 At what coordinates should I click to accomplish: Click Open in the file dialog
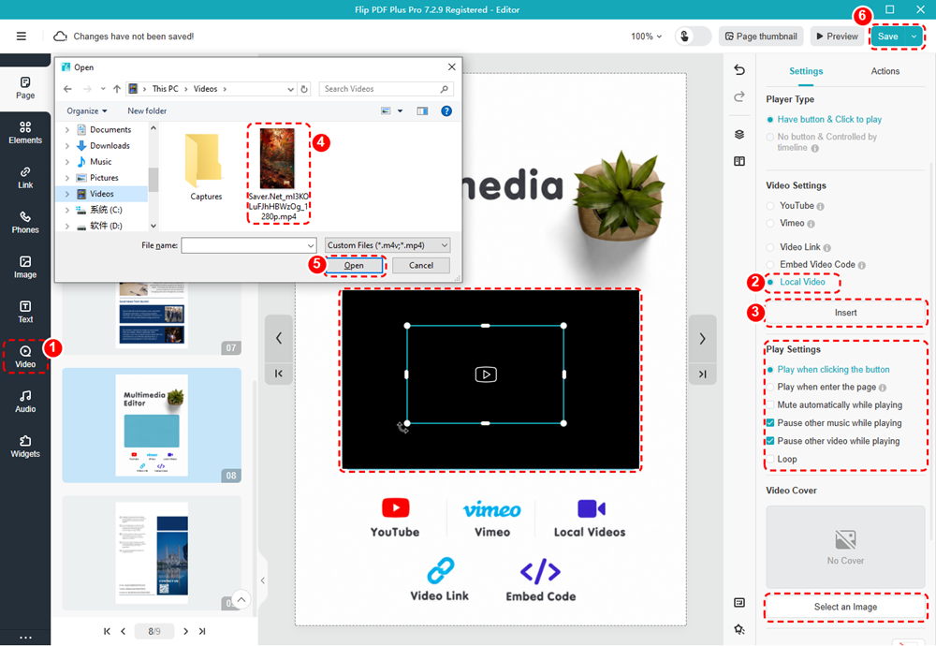pos(354,266)
